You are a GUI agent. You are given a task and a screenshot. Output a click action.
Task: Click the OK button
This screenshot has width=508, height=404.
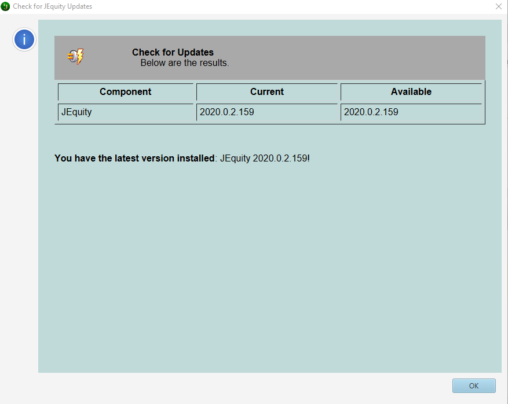[x=474, y=385]
